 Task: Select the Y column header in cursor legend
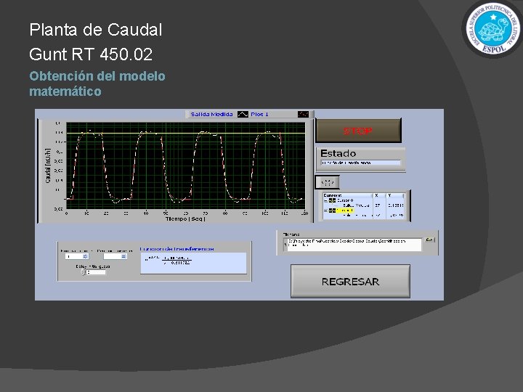pos(395,195)
